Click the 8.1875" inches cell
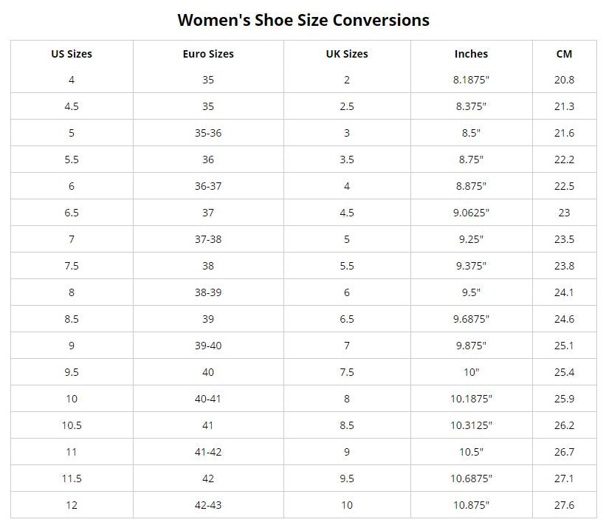Viewport: 606px width, 525px height. click(471, 80)
